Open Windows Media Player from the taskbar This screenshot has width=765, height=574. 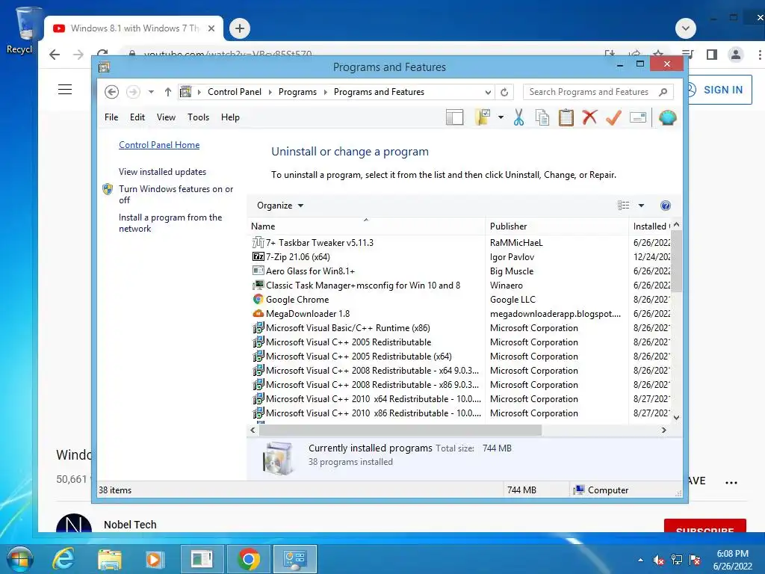pos(154,559)
